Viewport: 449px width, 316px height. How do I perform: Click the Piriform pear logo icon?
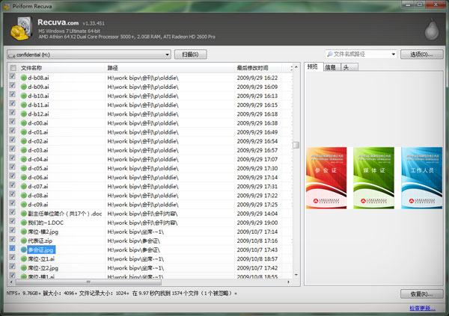[x=432, y=29]
